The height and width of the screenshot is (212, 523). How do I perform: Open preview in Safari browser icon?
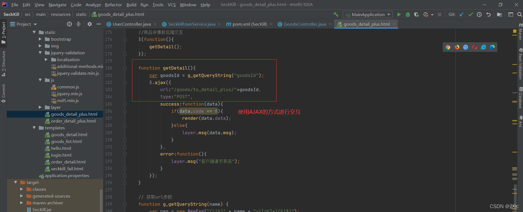[x=466, y=47]
